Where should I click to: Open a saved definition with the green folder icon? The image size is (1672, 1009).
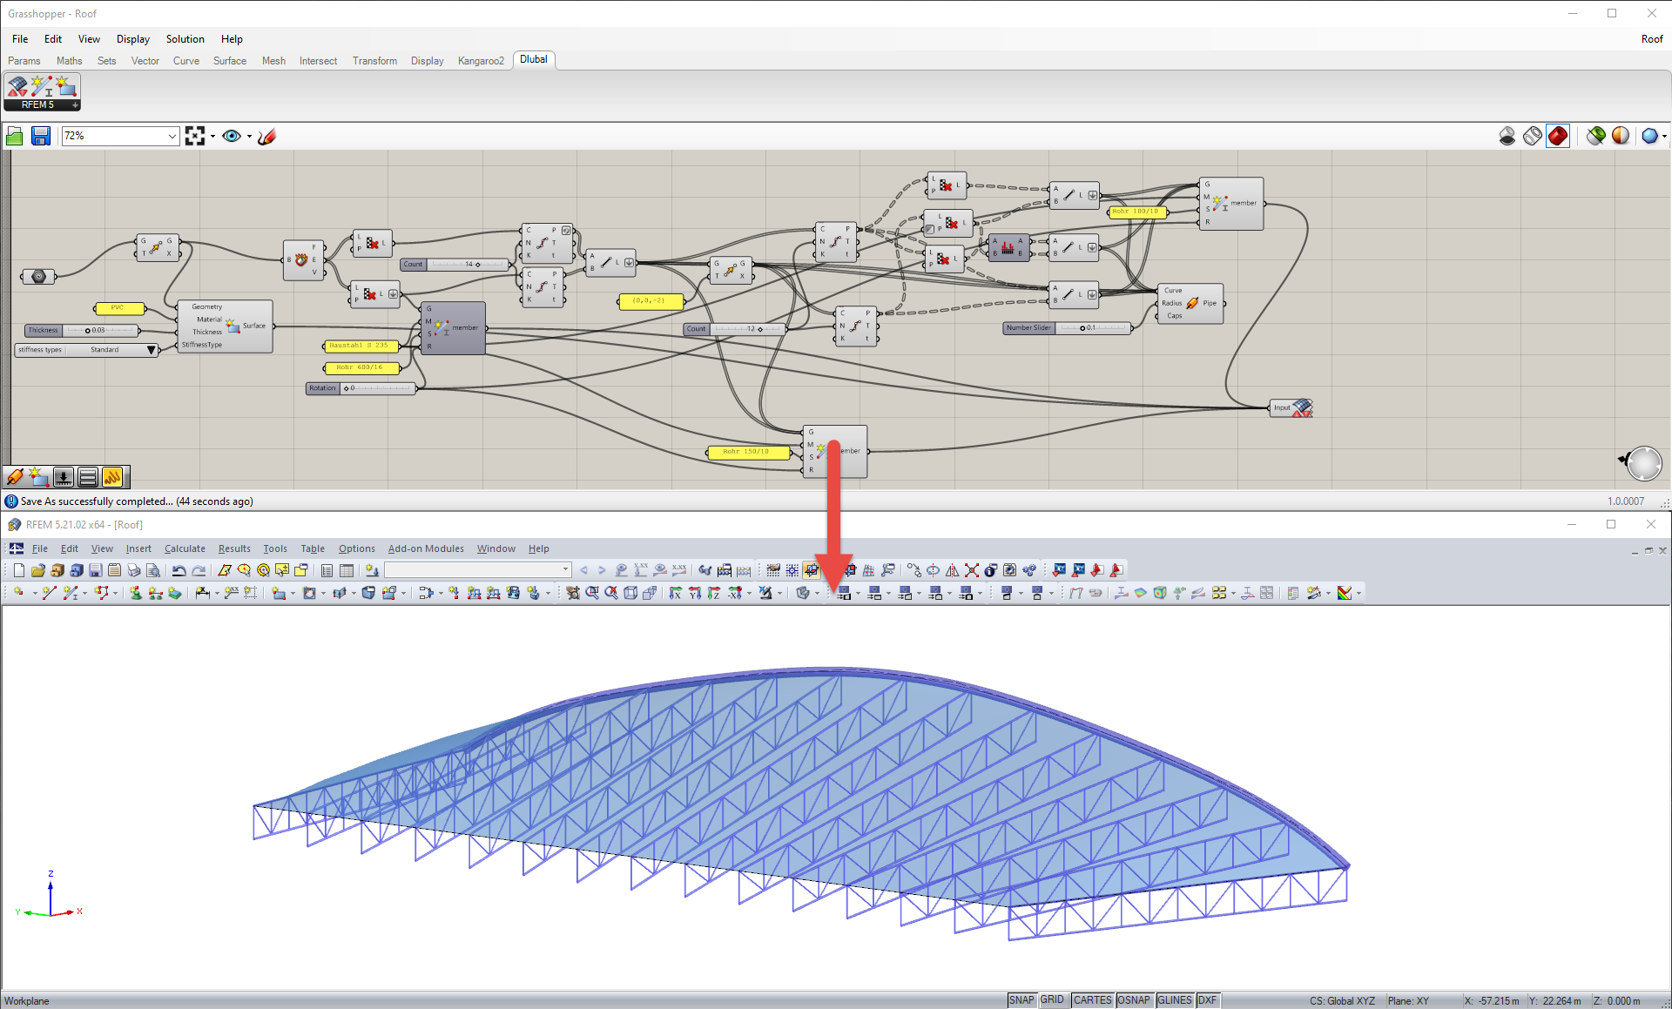[14, 136]
